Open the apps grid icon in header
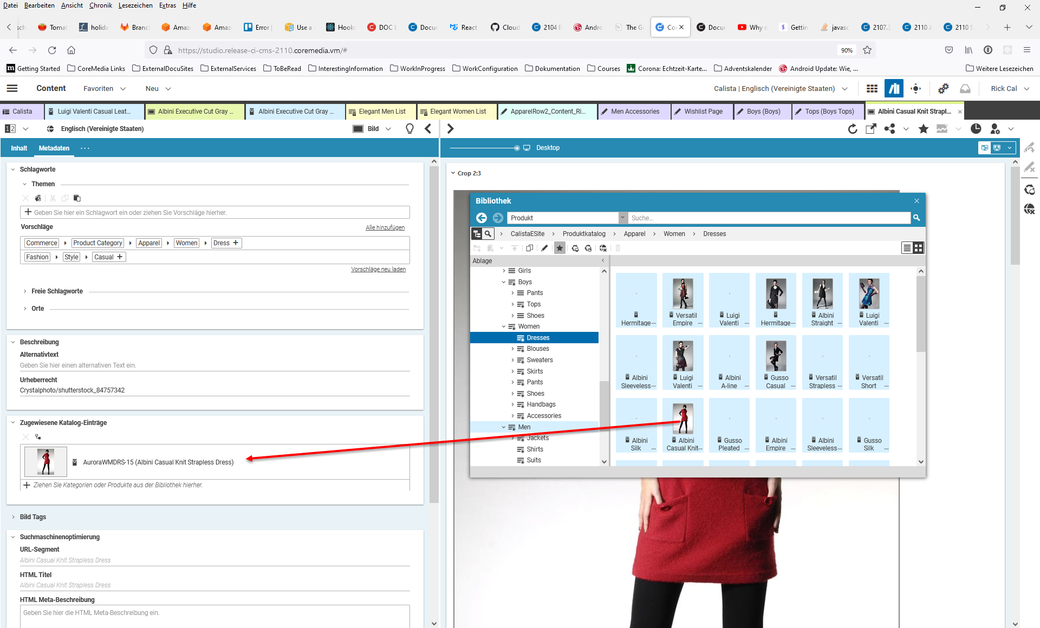Viewport: 1040px width, 628px height. click(872, 89)
